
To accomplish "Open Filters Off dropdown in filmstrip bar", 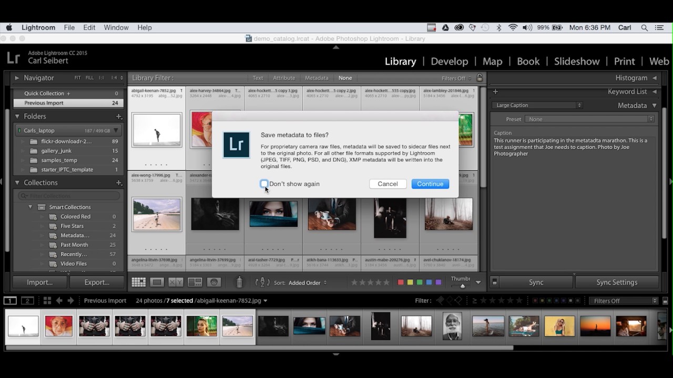I will click(x=624, y=301).
